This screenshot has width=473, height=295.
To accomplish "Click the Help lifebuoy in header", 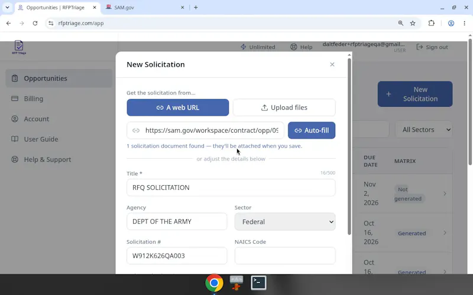I will [301, 47].
